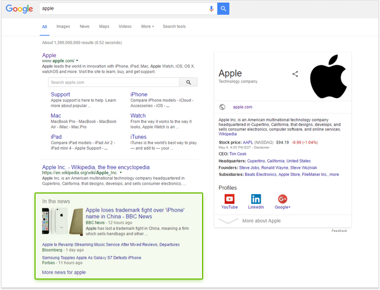Open Apple Inc. Wikipedia result
Screen dimensions: 380x290
(x=96, y=167)
